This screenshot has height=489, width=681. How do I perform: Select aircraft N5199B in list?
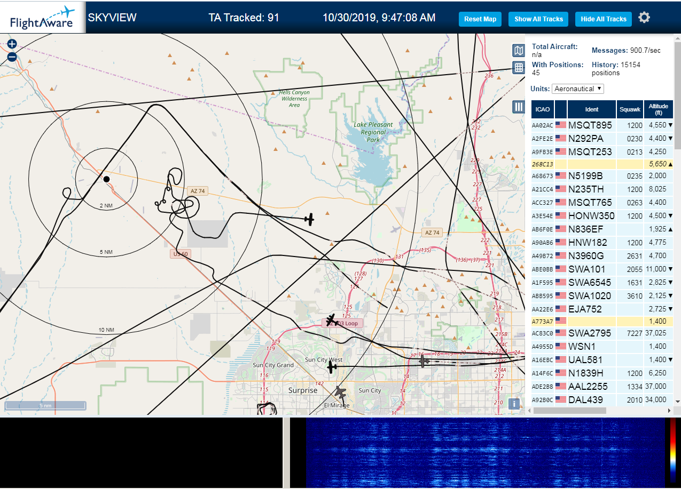pyautogui.click(x=602, y=175)
